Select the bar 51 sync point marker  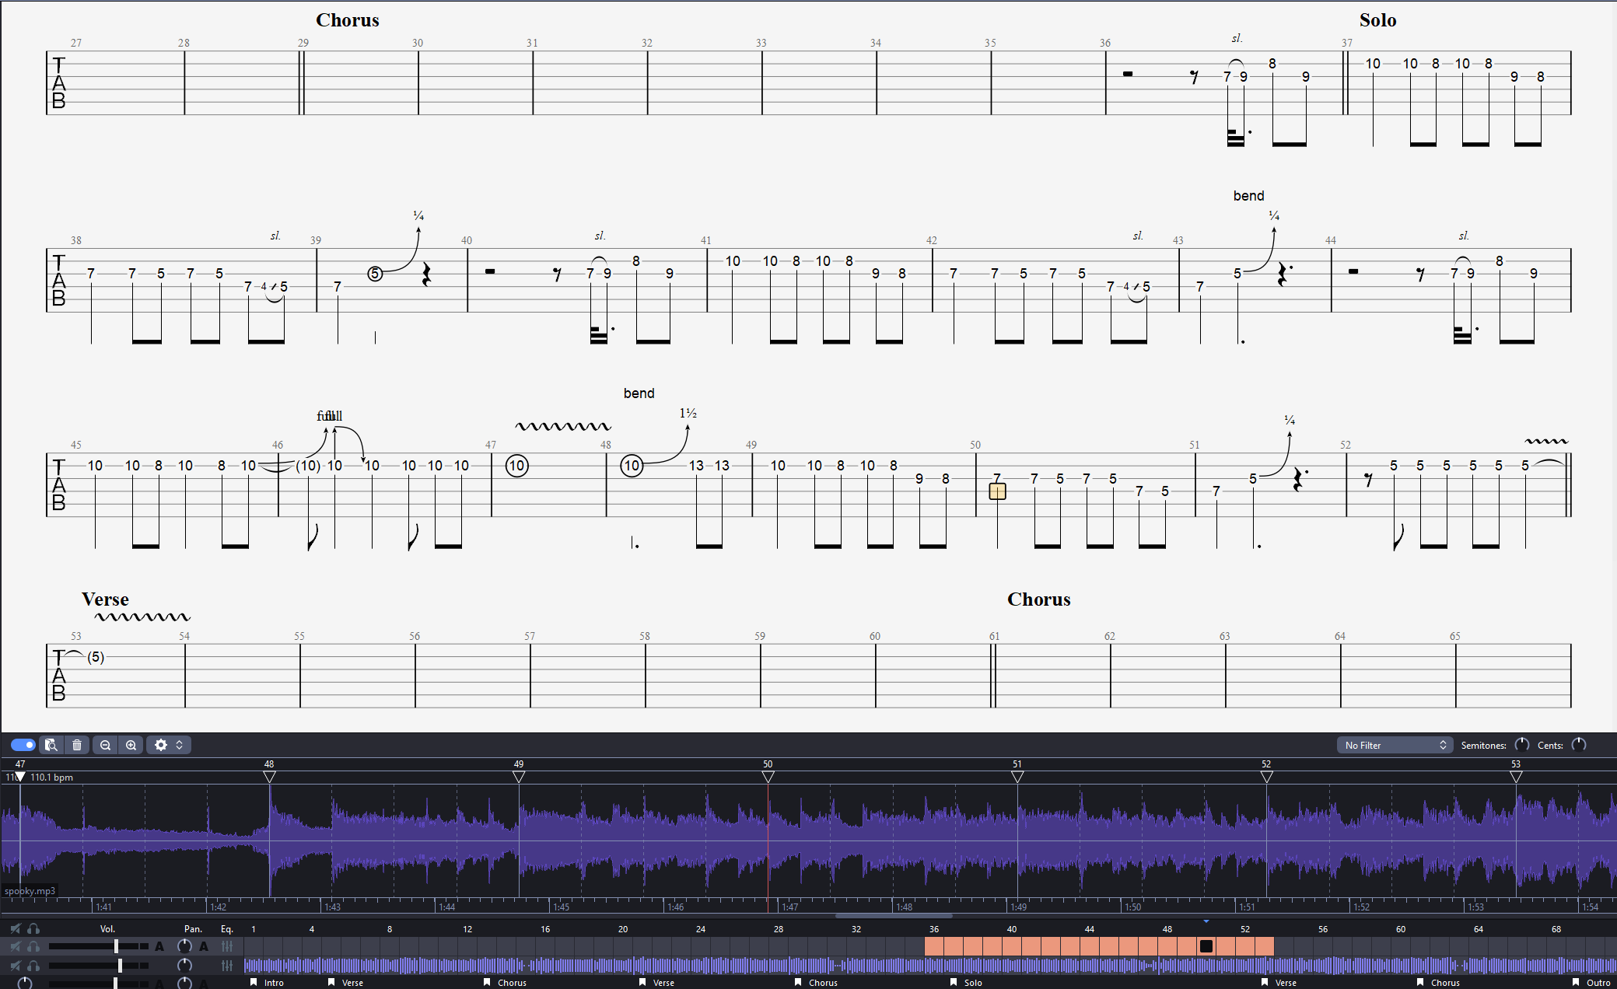click(x=1017, y=777)
